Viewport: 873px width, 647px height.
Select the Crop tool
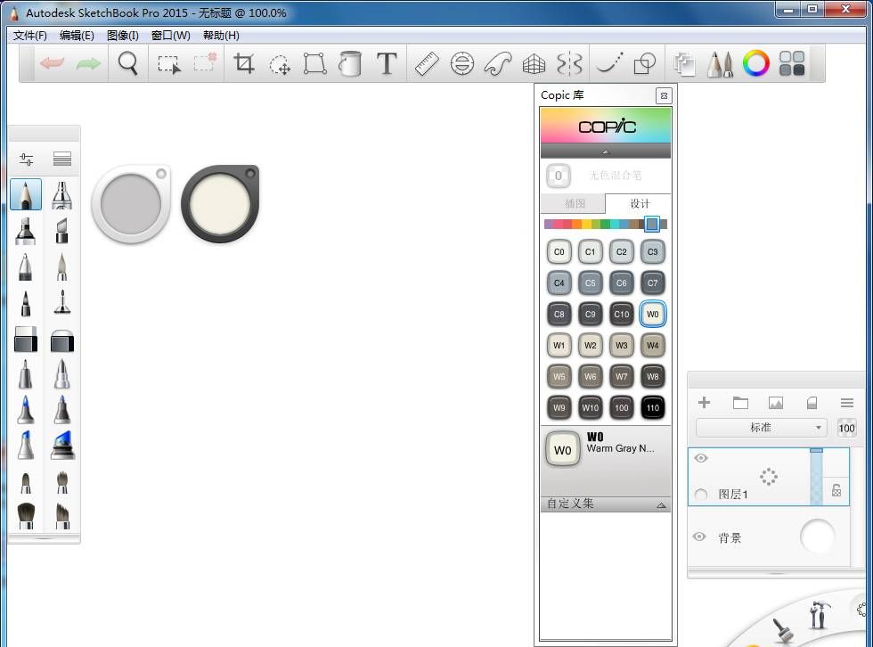(x=244, y=63)
